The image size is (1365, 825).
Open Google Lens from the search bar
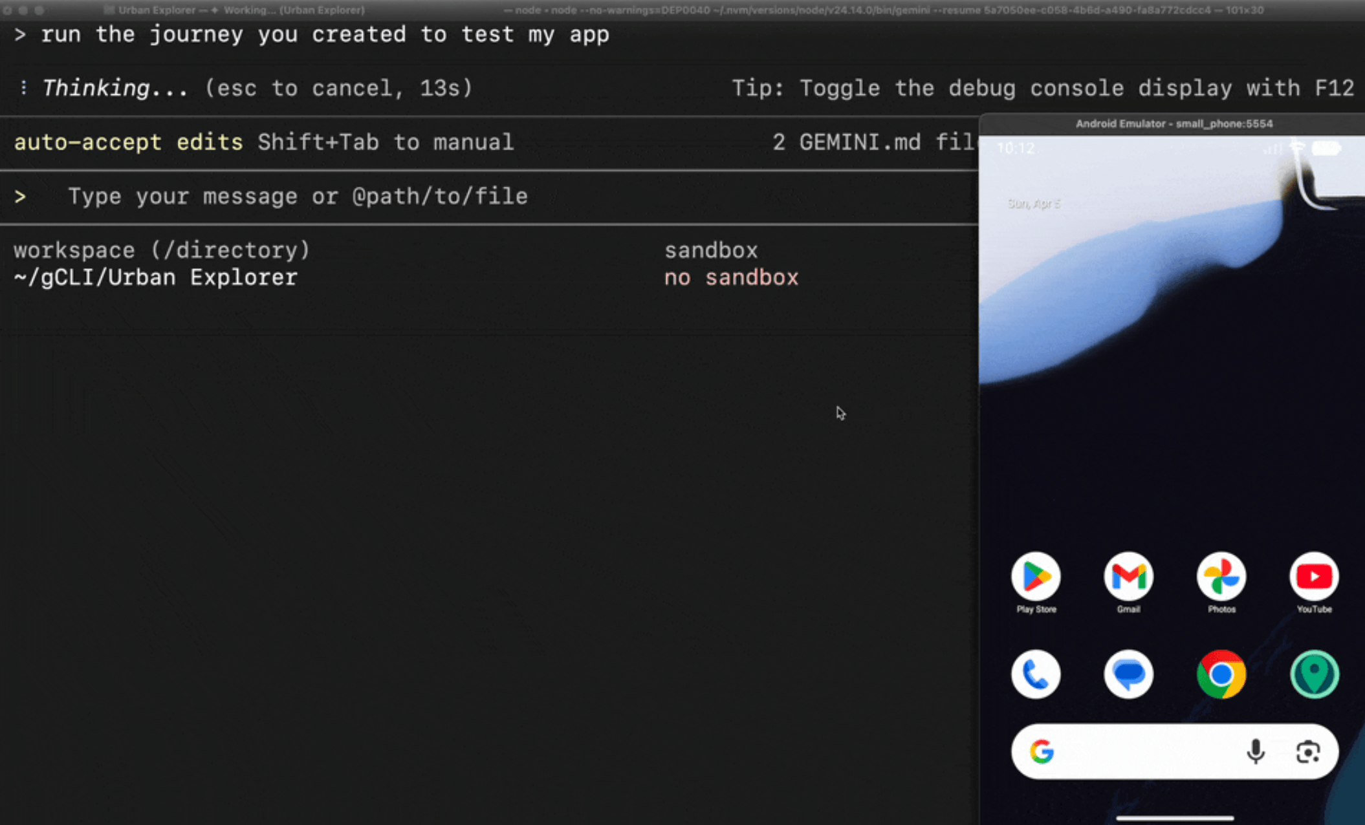tap(1307, 751)
